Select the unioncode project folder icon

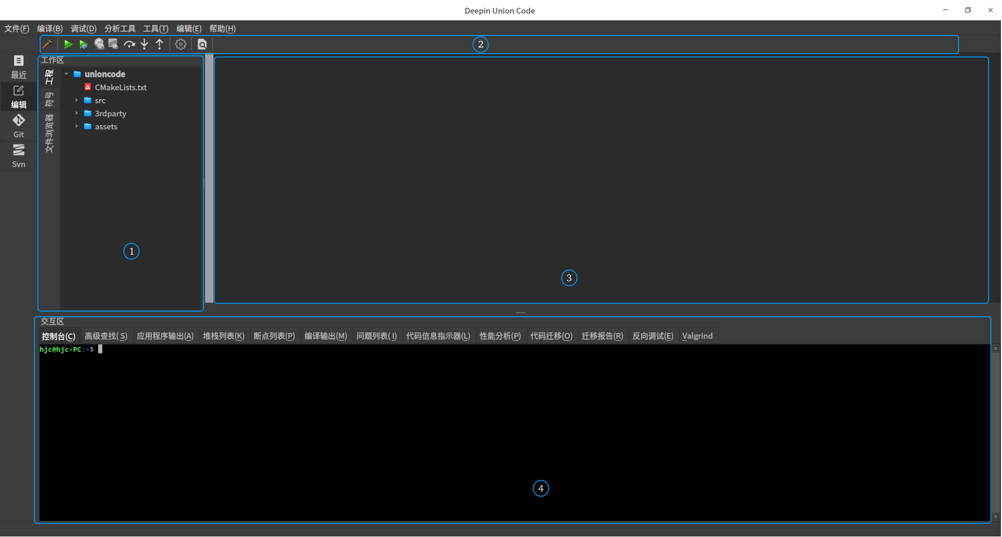point(77,74)
